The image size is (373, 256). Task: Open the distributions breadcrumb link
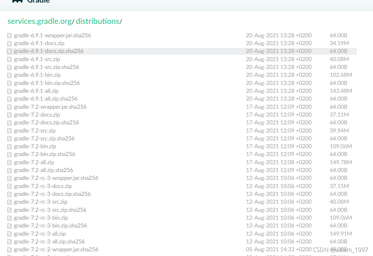coord(98,21)
